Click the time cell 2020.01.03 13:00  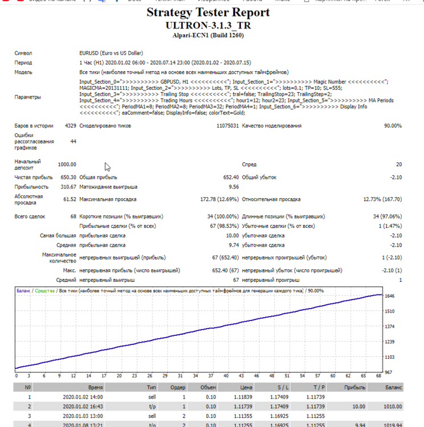point(83,416)
